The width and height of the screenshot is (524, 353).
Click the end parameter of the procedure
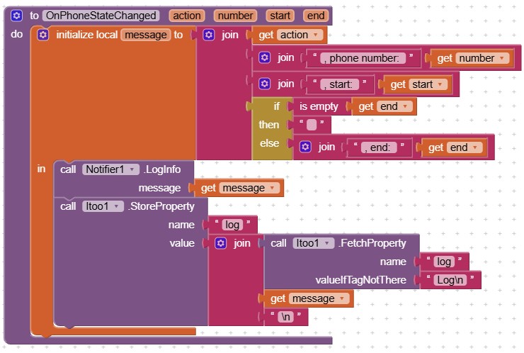pyautogui.click(x=316, y=15)
